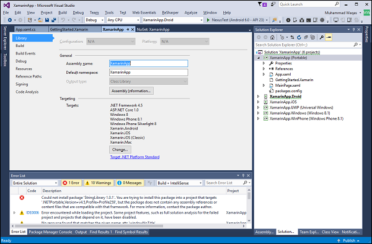Click the Default namespace text field
The height and width of the screenshot is (244, 372).
click(x=149, y=72)
